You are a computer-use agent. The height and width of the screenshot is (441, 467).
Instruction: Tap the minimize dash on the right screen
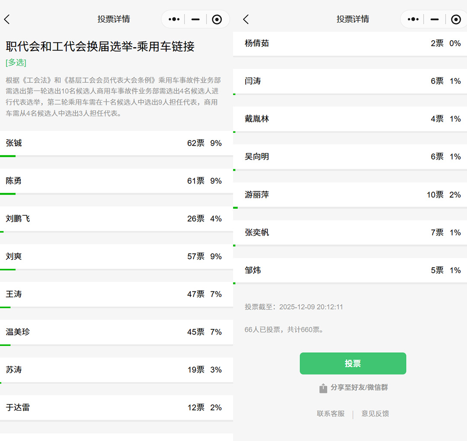[434, 19]
